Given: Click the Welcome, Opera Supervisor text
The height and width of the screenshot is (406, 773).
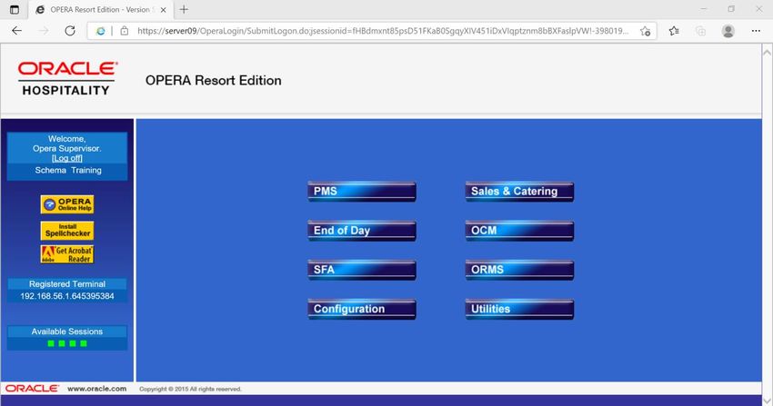Looking at the screenshot, I should [67, 144].
